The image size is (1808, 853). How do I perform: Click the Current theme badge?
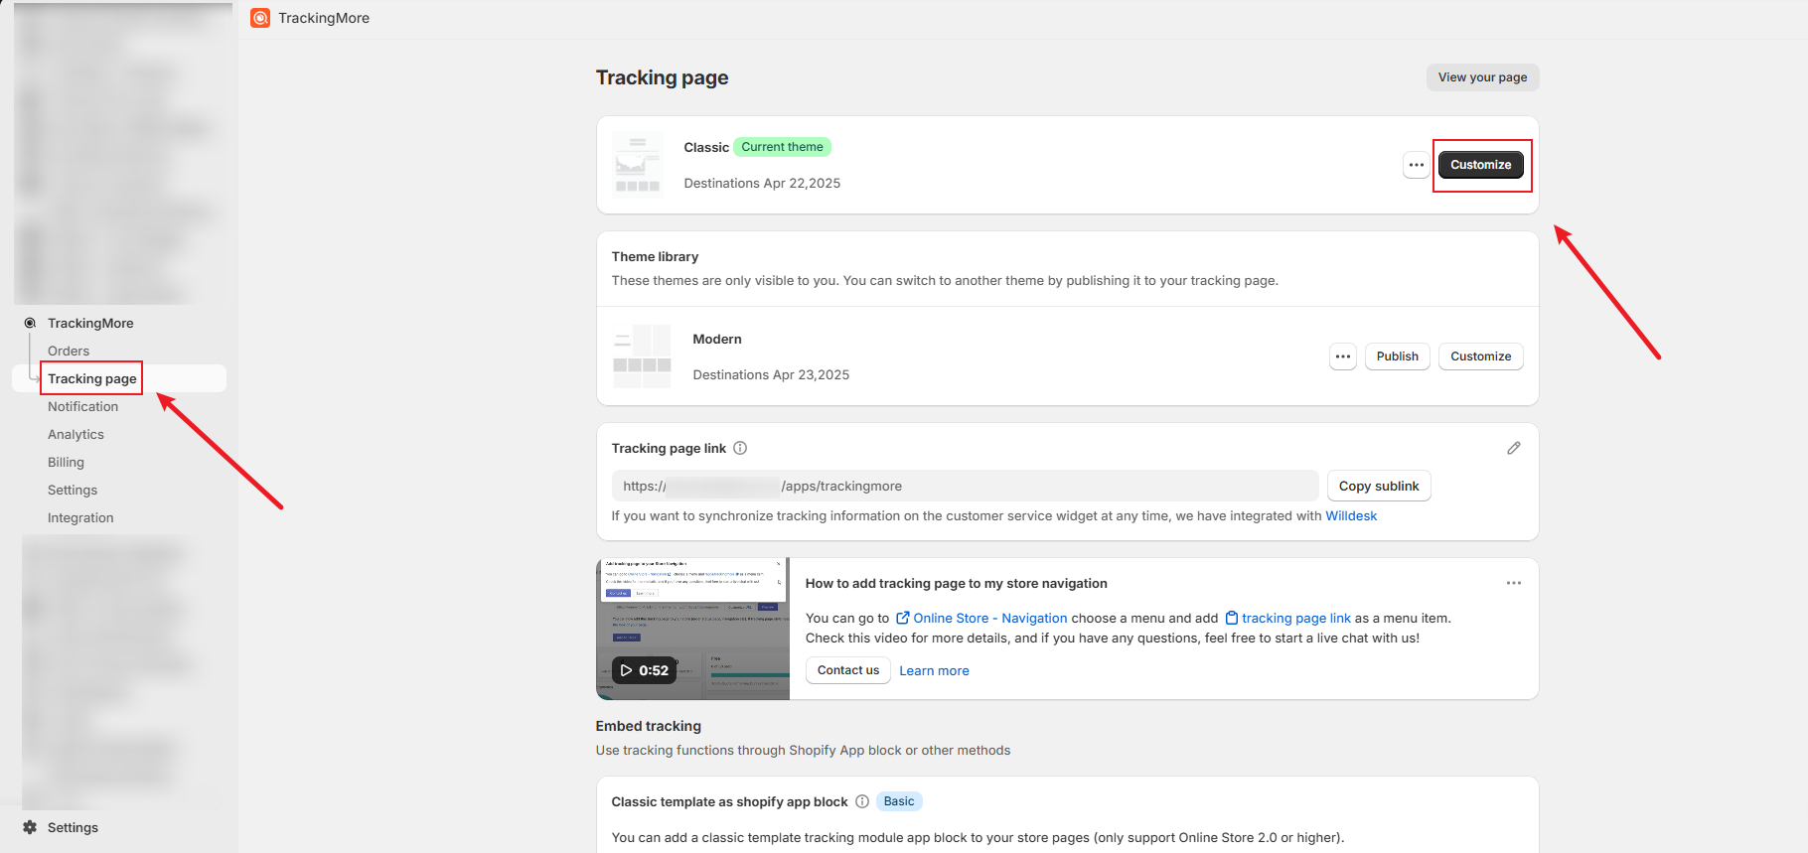(782, 147)
